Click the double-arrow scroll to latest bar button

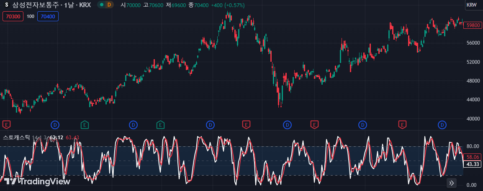452,183
